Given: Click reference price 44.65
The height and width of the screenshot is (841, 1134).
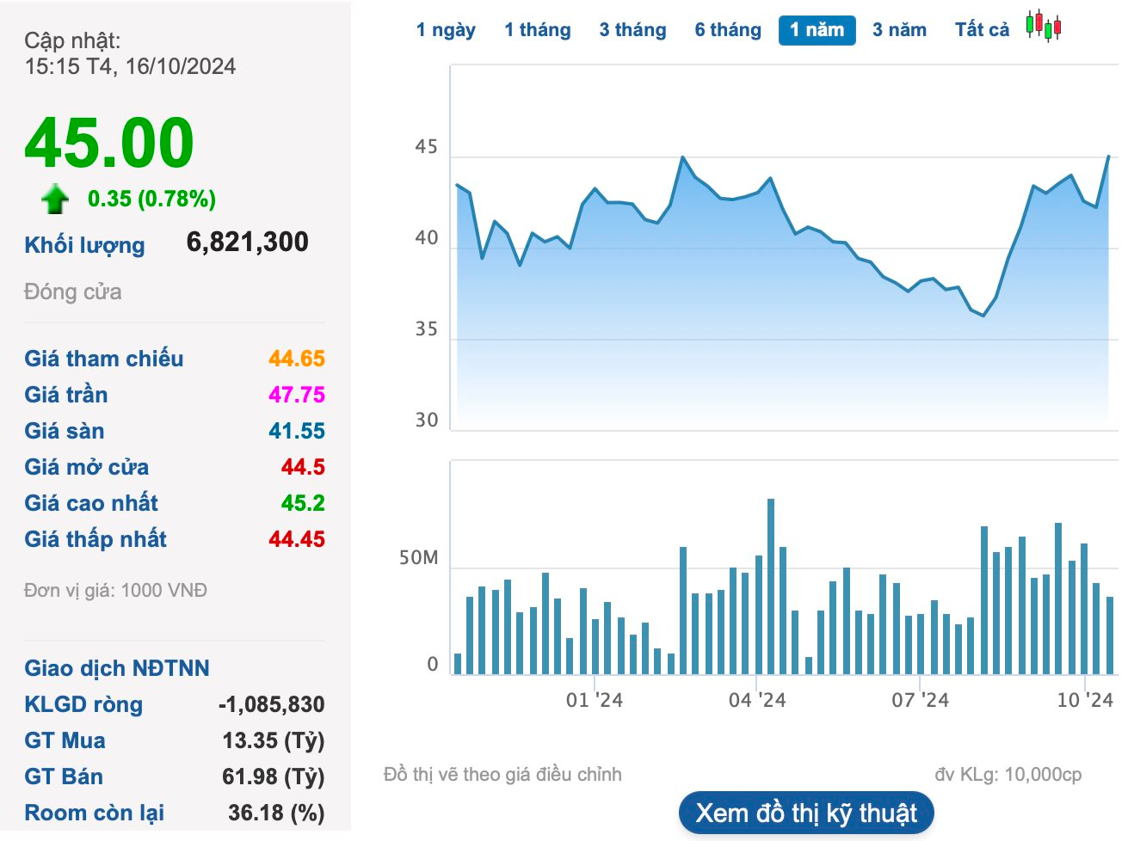Looking at the screenshot, I should tap(297, 359).
